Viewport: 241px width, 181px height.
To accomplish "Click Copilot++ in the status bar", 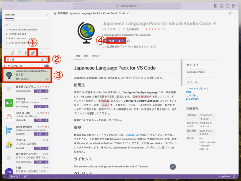I will click(x=224, y=176).
